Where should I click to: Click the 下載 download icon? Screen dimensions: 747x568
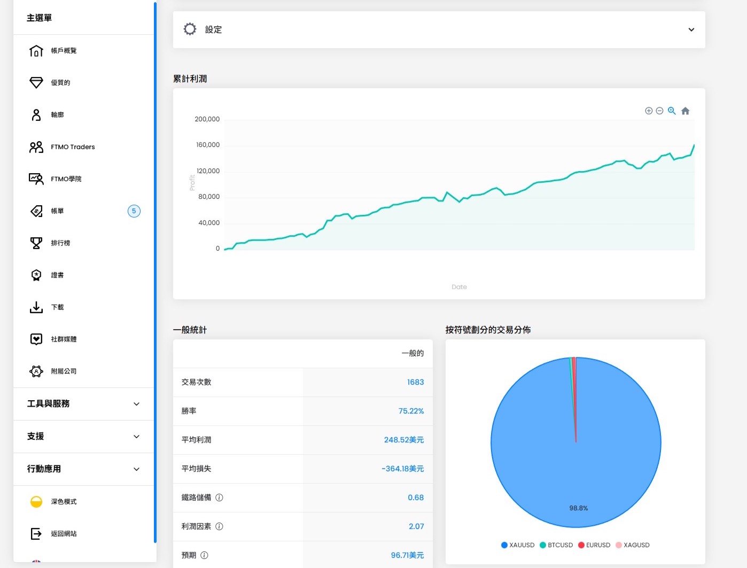tap(36, 307)
